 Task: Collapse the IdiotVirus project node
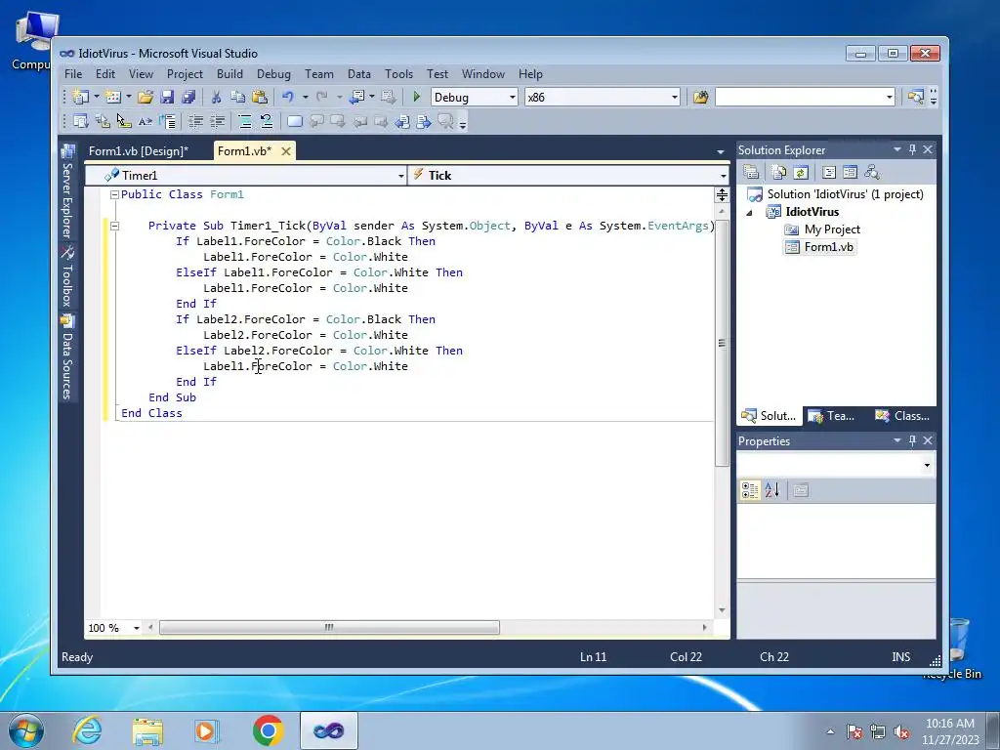tap(750, 212)
